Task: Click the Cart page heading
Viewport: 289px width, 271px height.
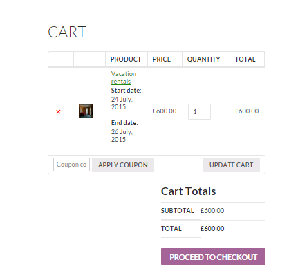Action: tap(67, 32)
